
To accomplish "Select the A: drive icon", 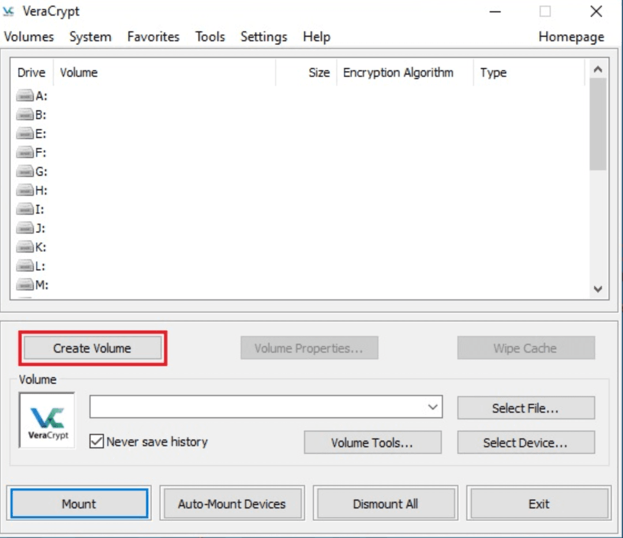I will pyautogui.click(x=25, y=96).
